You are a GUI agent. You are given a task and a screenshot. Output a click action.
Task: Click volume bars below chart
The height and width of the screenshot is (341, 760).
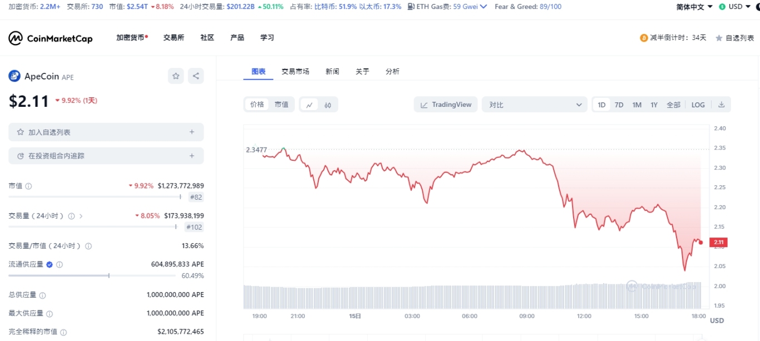(x=472, y=296)
